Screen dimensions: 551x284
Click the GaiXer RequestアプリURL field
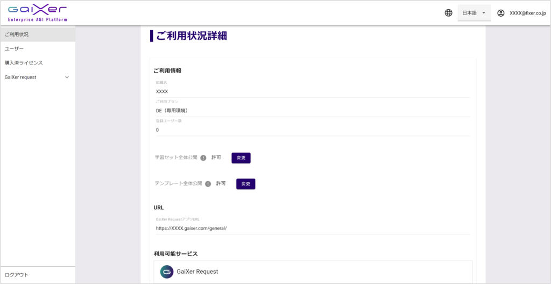312,228
